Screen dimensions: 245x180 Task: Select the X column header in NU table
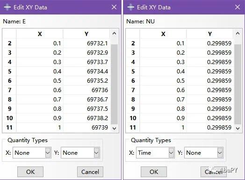coord(163,34)
